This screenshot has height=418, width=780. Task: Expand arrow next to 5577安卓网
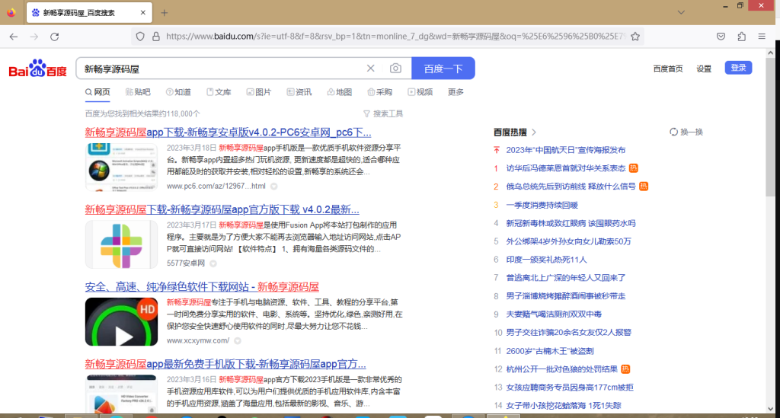pos(213,263)
